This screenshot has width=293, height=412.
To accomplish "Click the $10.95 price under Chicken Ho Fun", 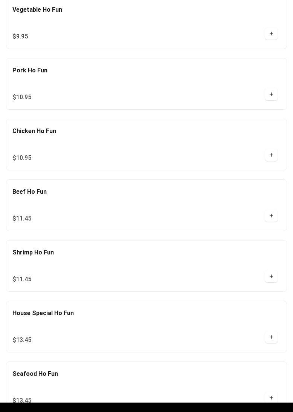I will [22, 158].
